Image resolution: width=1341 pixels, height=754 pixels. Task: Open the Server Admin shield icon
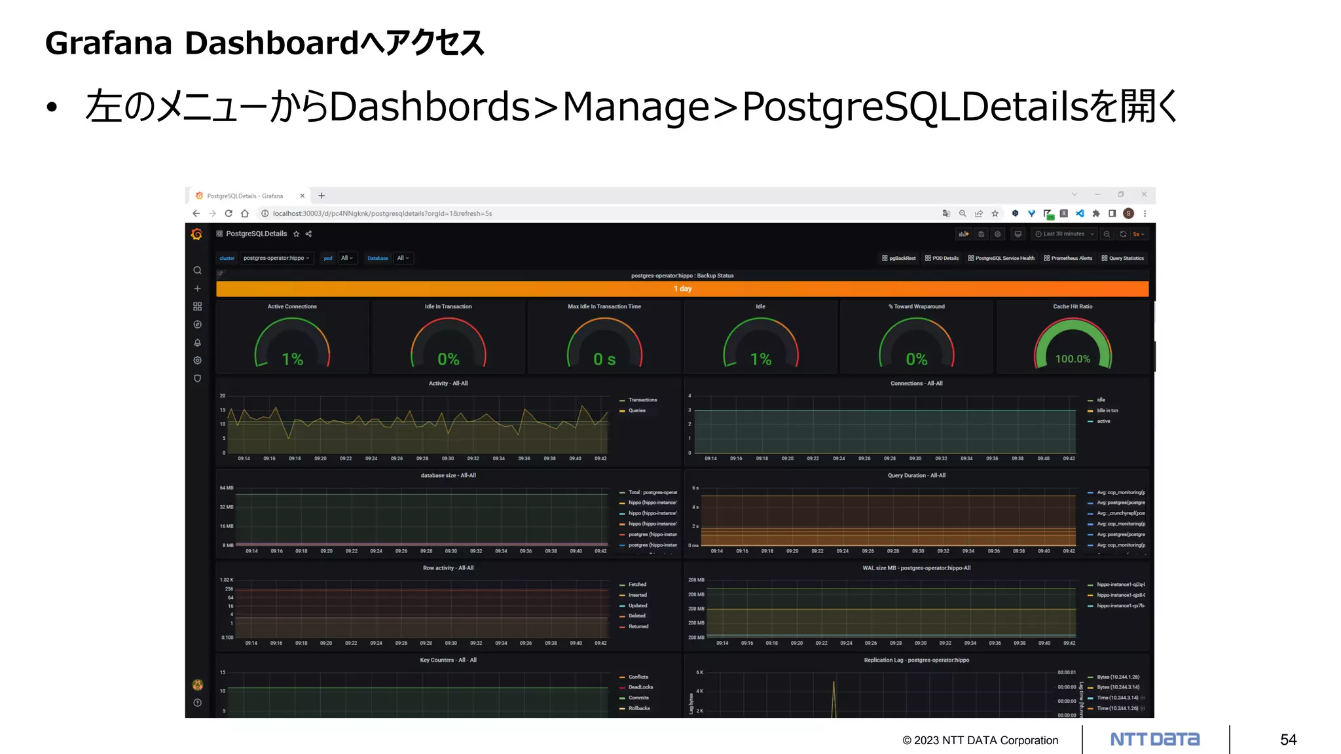(x=197, y=378)
